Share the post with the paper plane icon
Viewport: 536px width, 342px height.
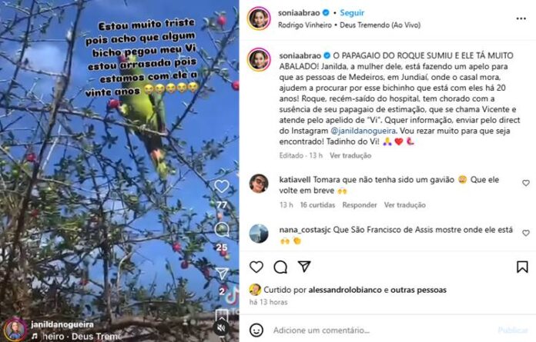(304, 267)
